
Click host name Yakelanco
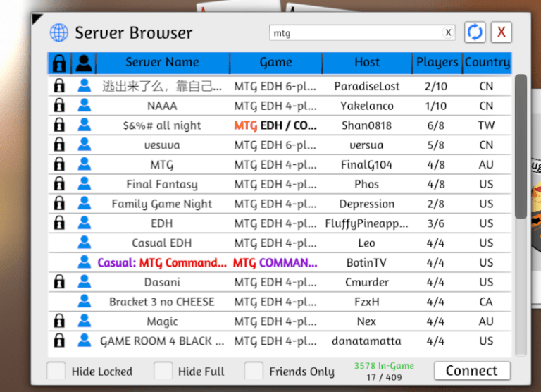tap(367, 106)
